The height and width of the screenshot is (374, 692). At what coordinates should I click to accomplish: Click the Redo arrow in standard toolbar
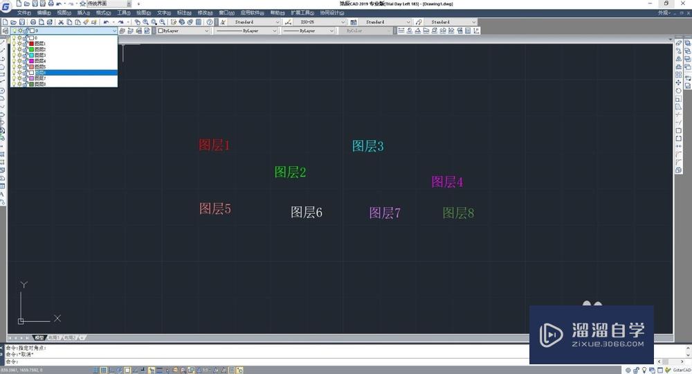120,22
